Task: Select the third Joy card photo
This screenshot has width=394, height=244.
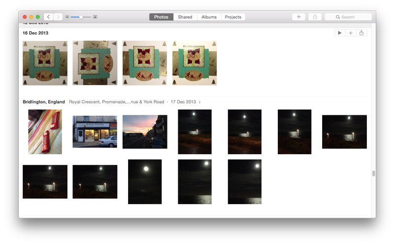Action: pos(145,63)
